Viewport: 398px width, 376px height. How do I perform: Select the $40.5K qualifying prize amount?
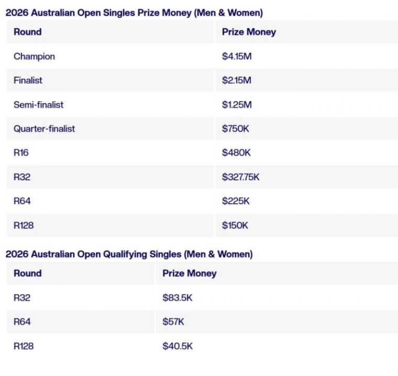tap(178, 346)
